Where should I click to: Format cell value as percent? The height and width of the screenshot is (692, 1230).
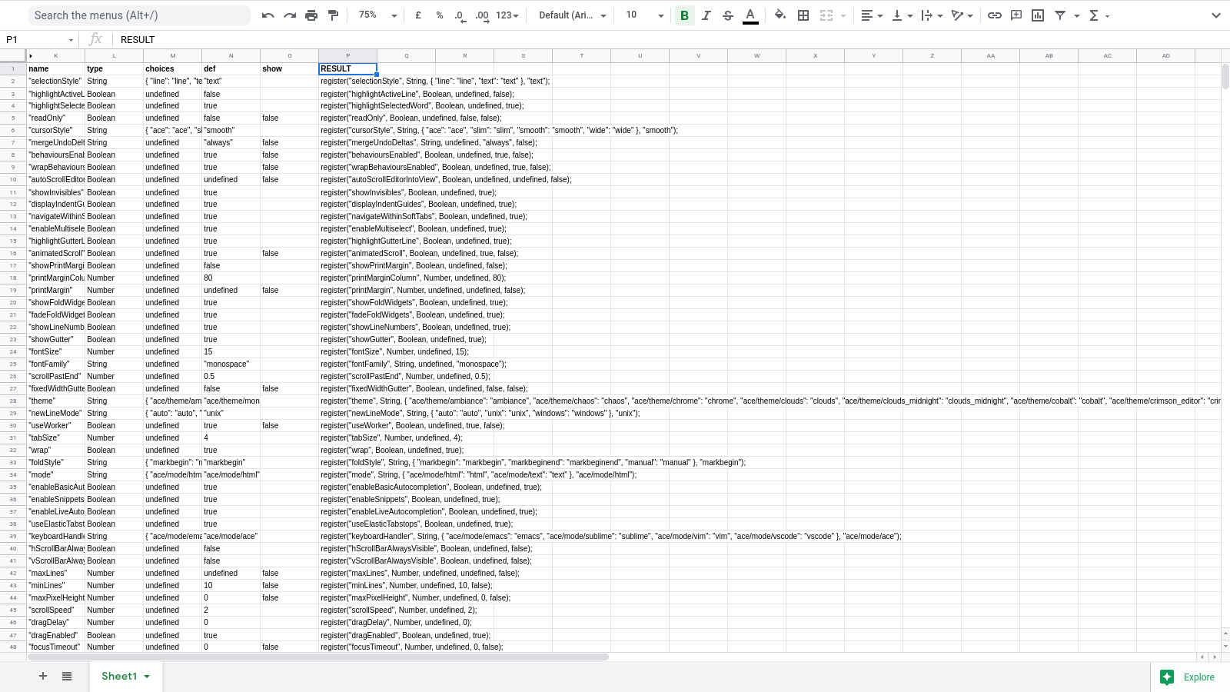[x=439, y=15]
